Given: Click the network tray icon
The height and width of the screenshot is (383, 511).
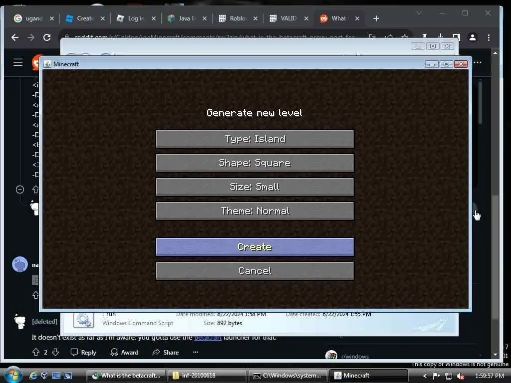Looking at the screenshot, I should point(449,376).
